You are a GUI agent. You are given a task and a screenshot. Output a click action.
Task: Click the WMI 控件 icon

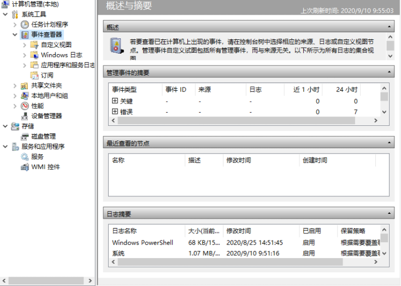click(25, 167)
